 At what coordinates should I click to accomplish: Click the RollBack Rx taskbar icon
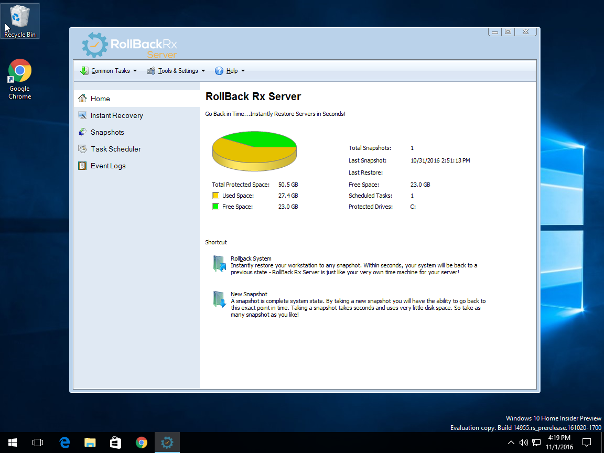(x=167, y=443)
